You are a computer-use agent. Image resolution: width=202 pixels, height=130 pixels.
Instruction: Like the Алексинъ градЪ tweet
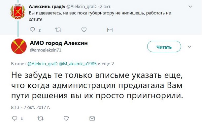(x=84, y=30)
